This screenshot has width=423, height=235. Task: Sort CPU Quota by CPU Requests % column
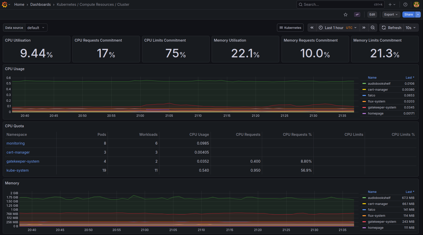[x=297, y=135]
